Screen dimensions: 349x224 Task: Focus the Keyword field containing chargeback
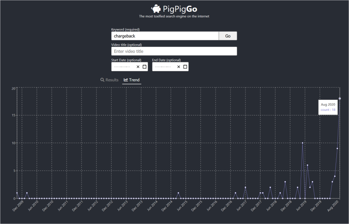click(x=165, y=36)
